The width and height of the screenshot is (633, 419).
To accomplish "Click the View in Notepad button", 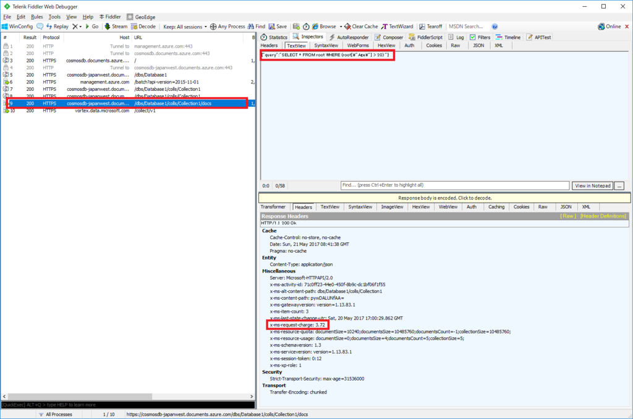I will pyautogui.click(x=592, y=185).
